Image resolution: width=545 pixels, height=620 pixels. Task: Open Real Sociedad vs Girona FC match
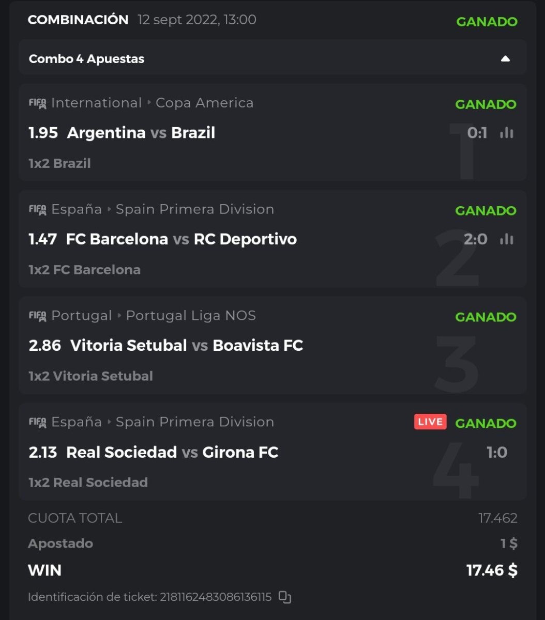coord(172,453)
